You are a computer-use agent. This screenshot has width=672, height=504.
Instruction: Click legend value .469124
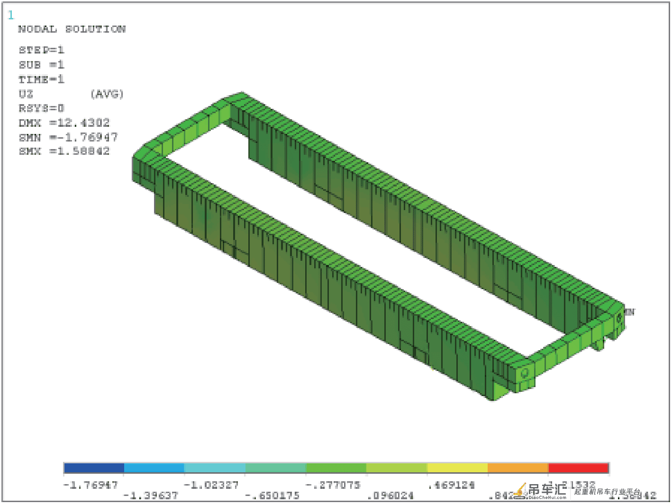(x=451, y=485)
